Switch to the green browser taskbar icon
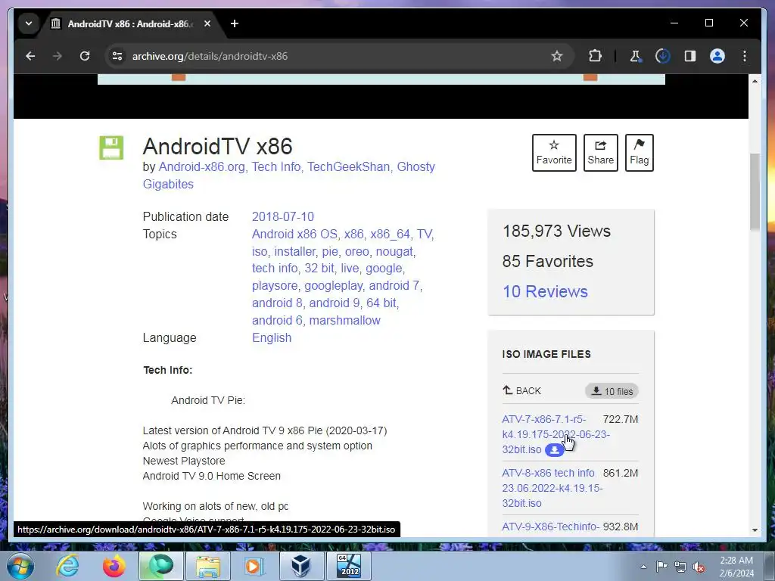The image size is (775, 581). coord(162,566)
